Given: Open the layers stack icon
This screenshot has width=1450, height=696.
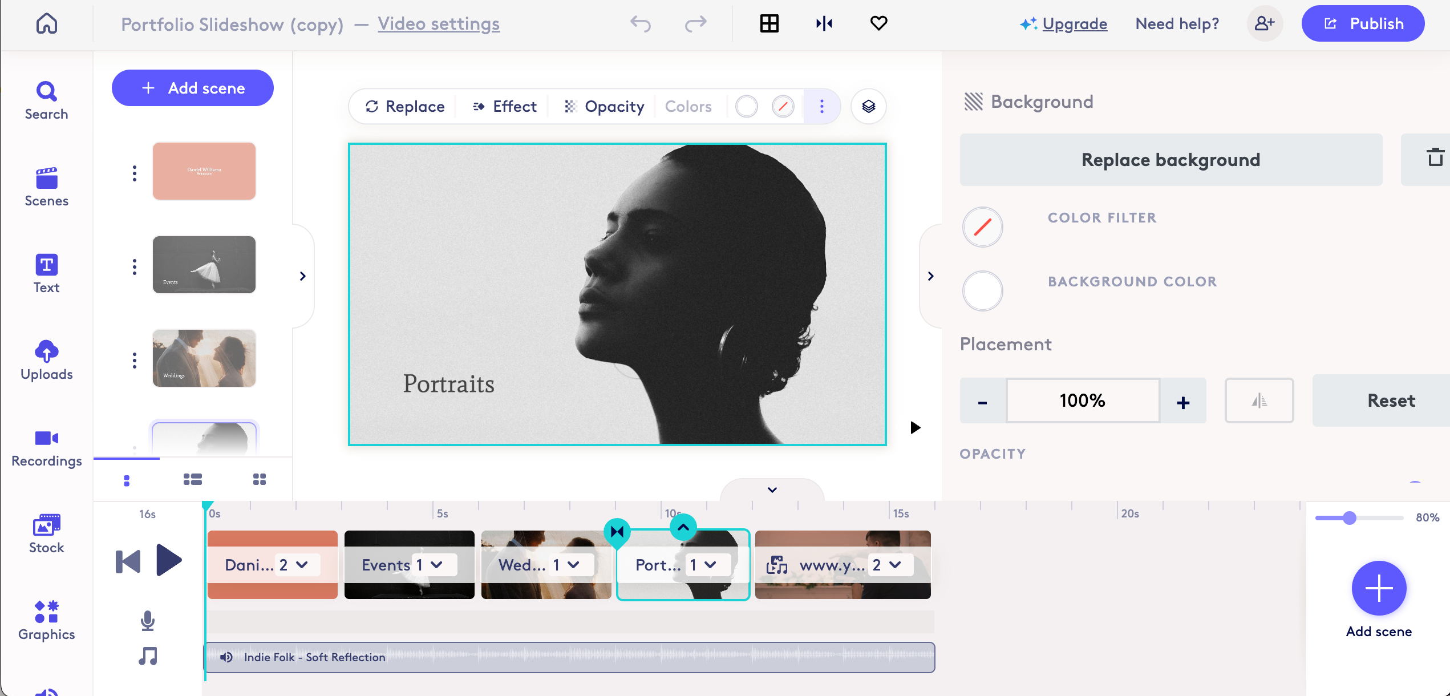Looking at the screenshot, I should click(868, 107).
